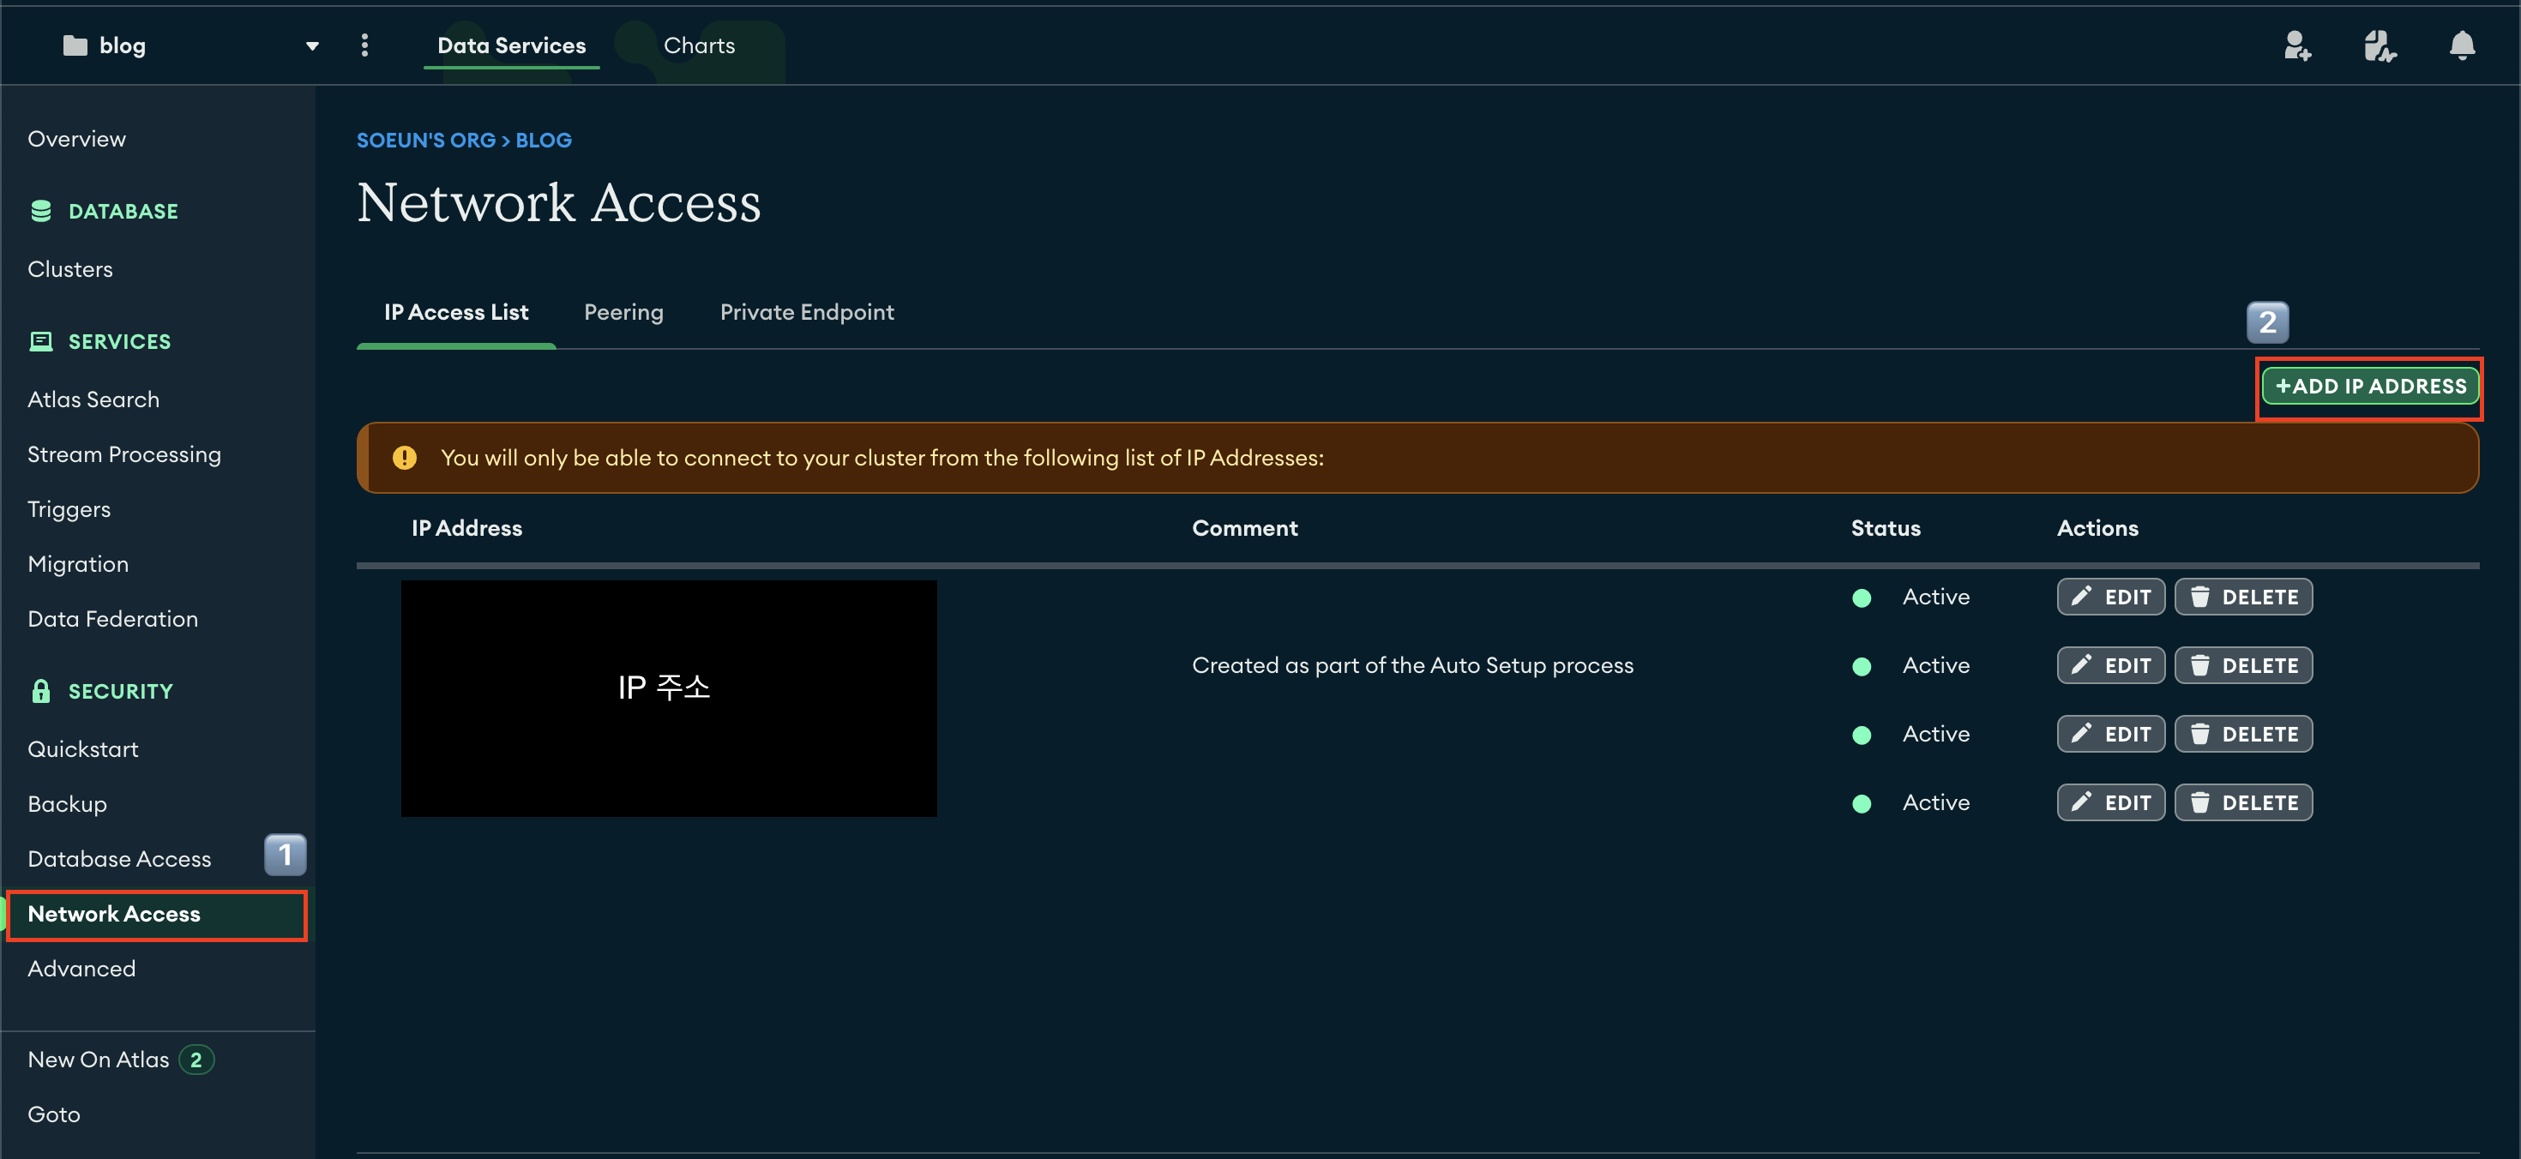Click the green Database stack icon

[41, 211]
